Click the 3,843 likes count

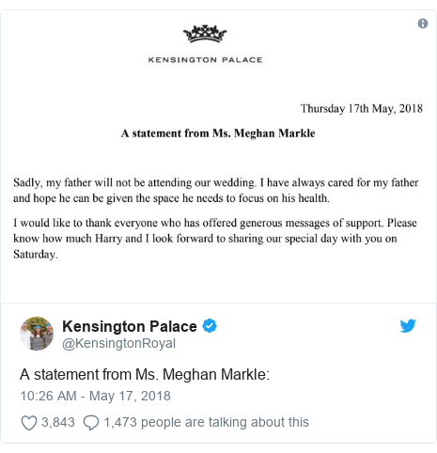[x=58, y=422]
